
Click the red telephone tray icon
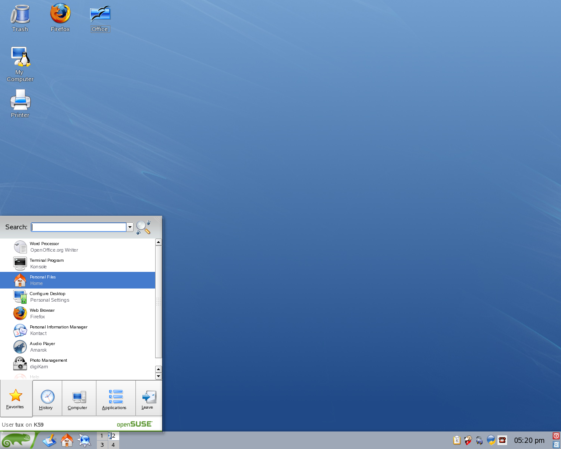coord(502,440)
